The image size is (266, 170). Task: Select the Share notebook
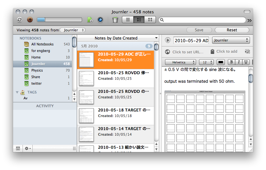pos(42,77)
